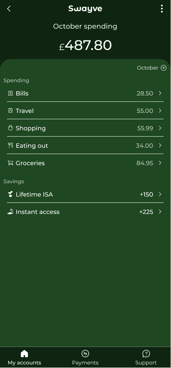This screenshot has height=368, width=171.
Task: Open the three-dot options menu
Action: [x=162, y=9]
